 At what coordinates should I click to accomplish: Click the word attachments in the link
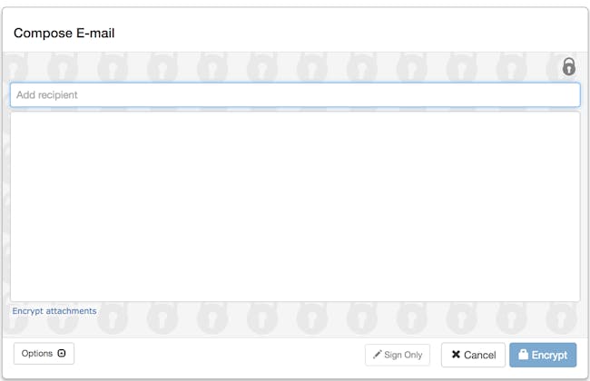click(x=71, y=311)
